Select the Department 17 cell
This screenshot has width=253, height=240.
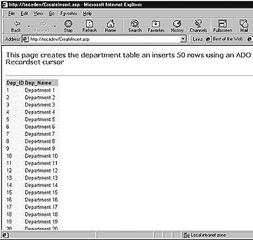tap(41, 207)
